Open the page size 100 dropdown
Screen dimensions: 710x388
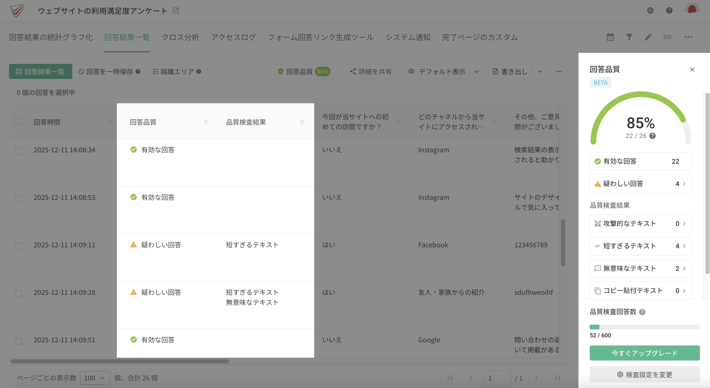(x=95, y=378)
